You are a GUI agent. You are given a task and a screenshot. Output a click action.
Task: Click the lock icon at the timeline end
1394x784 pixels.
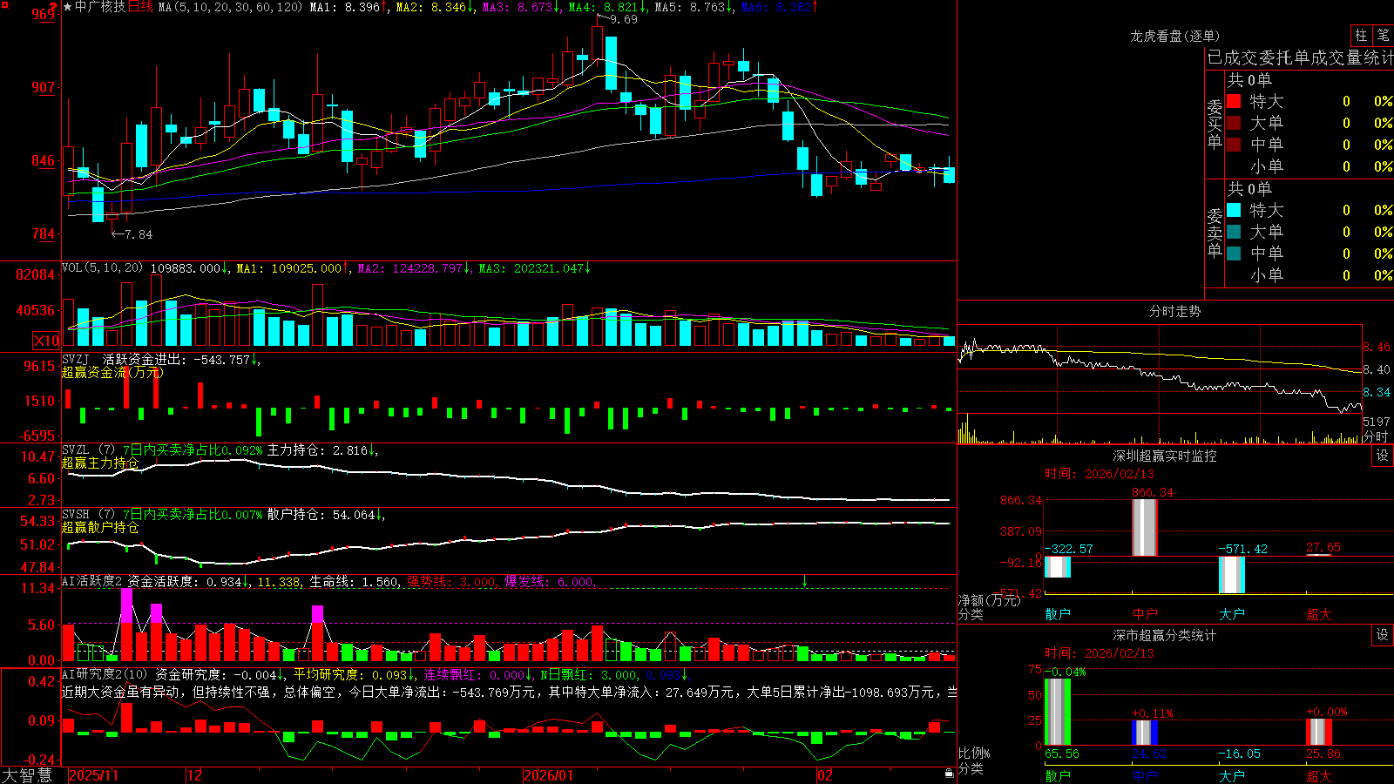point(949,774)
